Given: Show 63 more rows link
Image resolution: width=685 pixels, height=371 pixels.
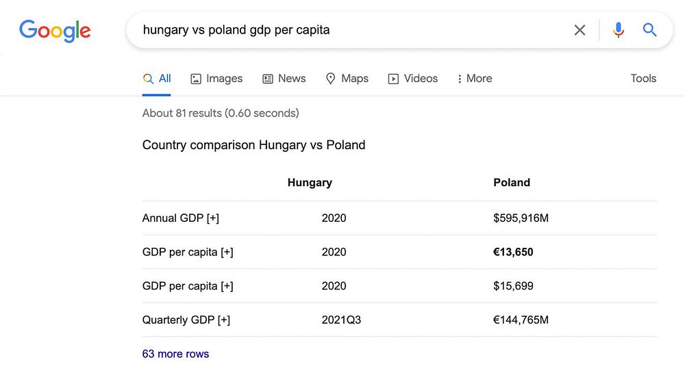Looking at the screenshot, I should [x=175, y=354].
